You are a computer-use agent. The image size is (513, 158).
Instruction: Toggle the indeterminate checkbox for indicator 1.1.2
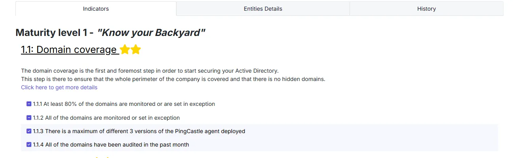pos(29,117)
